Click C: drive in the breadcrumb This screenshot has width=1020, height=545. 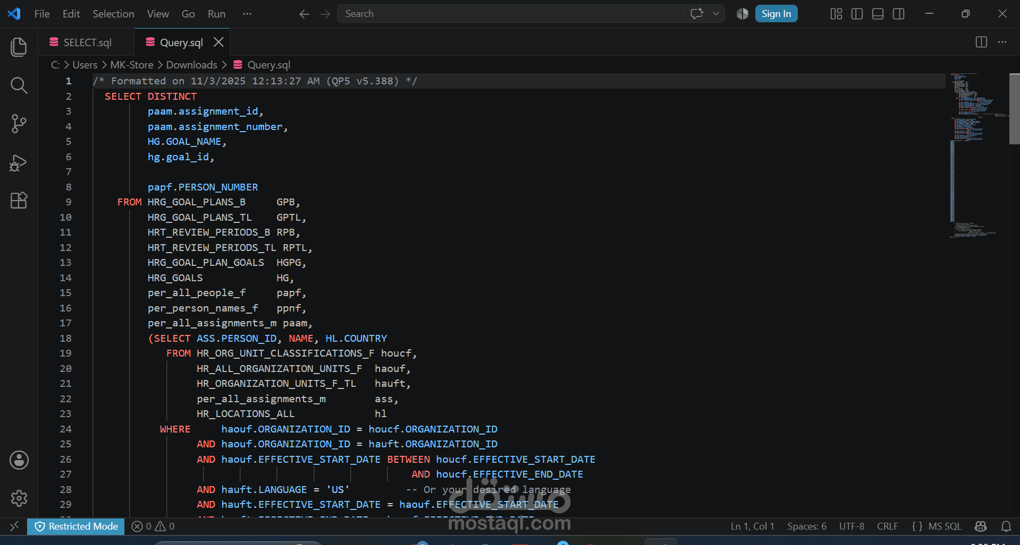55,65
